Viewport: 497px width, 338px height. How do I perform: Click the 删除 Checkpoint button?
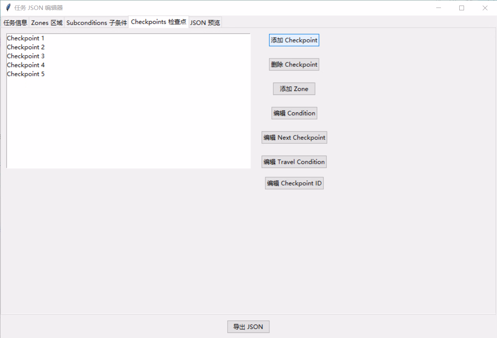294,64
